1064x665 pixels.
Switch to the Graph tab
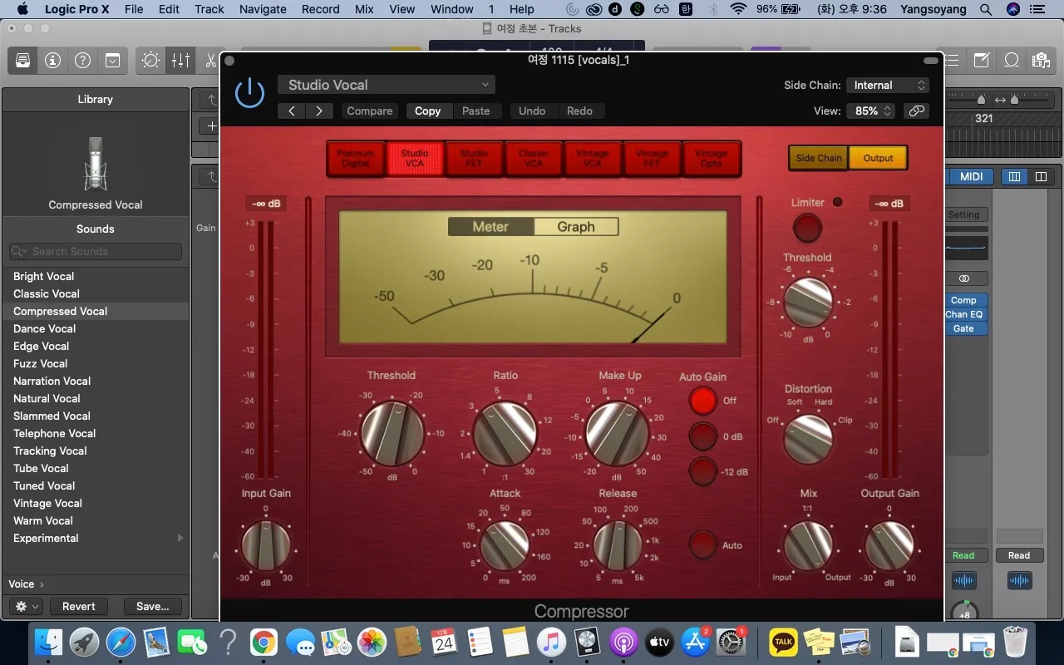pyautogui.click(x=575, y=227)
